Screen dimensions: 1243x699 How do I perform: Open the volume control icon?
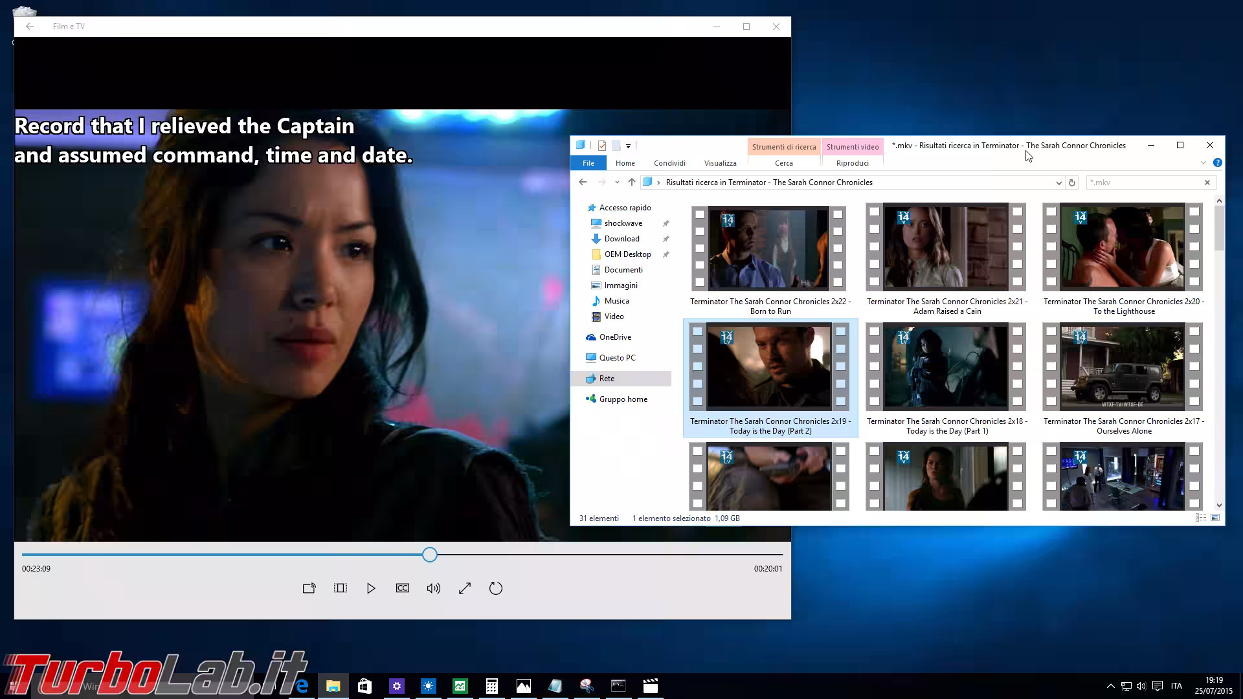pyautogui.click(x=433, y=588)
